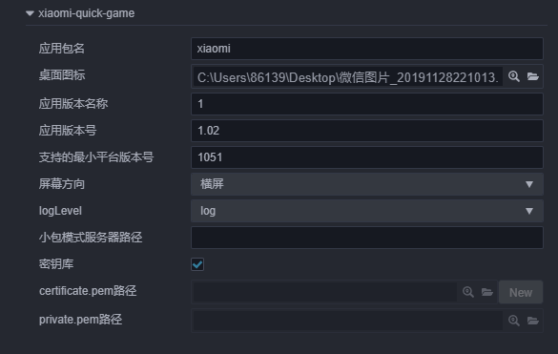Screen dimensions: 558x354
Task: Open folder browser for 桌面图标 path
Action: [x=533, y=76]
